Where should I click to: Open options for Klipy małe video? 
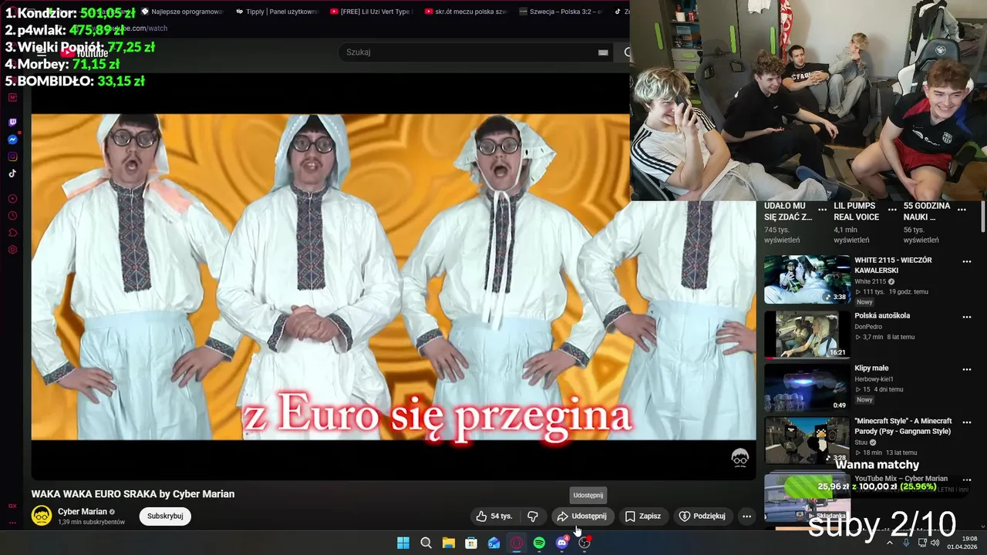(966, 369)
